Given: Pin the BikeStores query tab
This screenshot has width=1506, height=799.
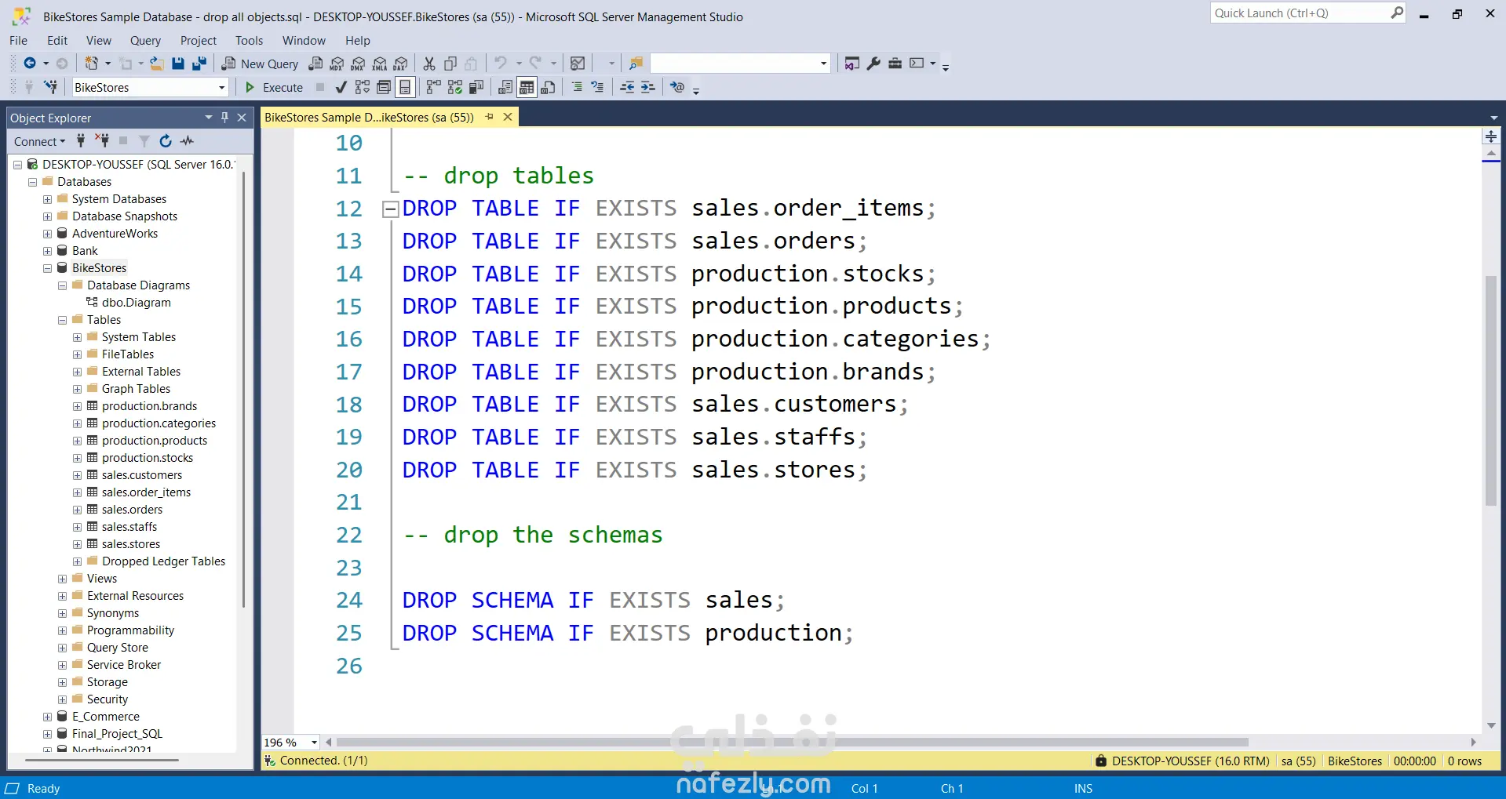Looking at the screenshot, I should pos(490,117).
